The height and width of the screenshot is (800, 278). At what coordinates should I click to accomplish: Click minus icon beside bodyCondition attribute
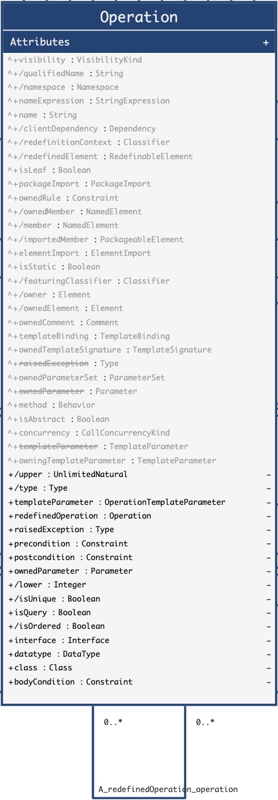[268, 682]
